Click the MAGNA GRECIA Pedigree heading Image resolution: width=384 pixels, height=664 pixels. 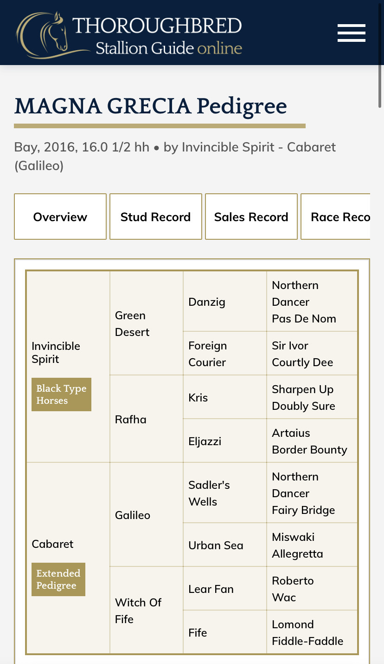click(151, 106)
